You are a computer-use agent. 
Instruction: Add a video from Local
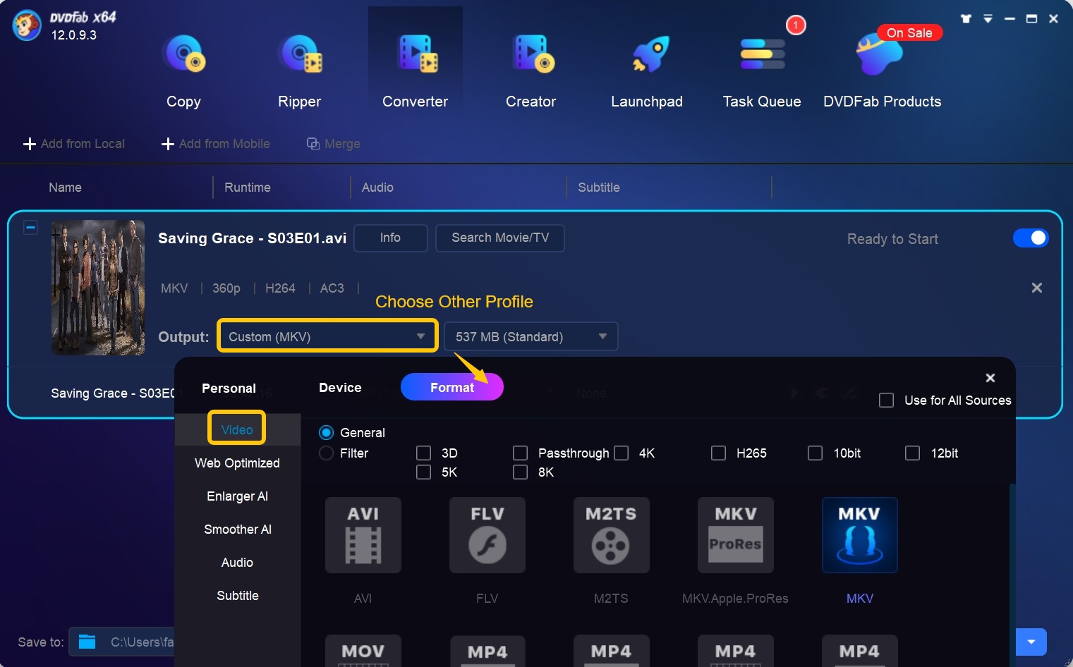pos(74,144)
